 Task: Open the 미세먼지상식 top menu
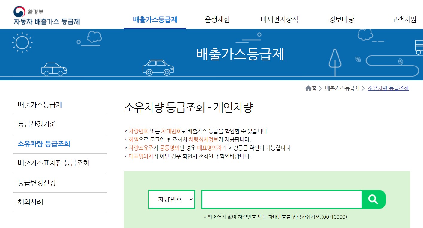[x=280, y=20]
